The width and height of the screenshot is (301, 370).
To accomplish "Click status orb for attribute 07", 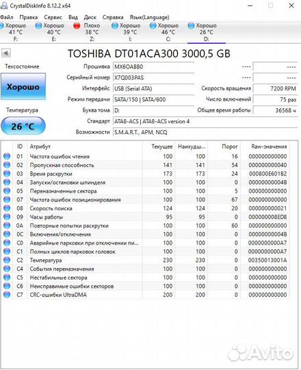I will tap(7, 199).
